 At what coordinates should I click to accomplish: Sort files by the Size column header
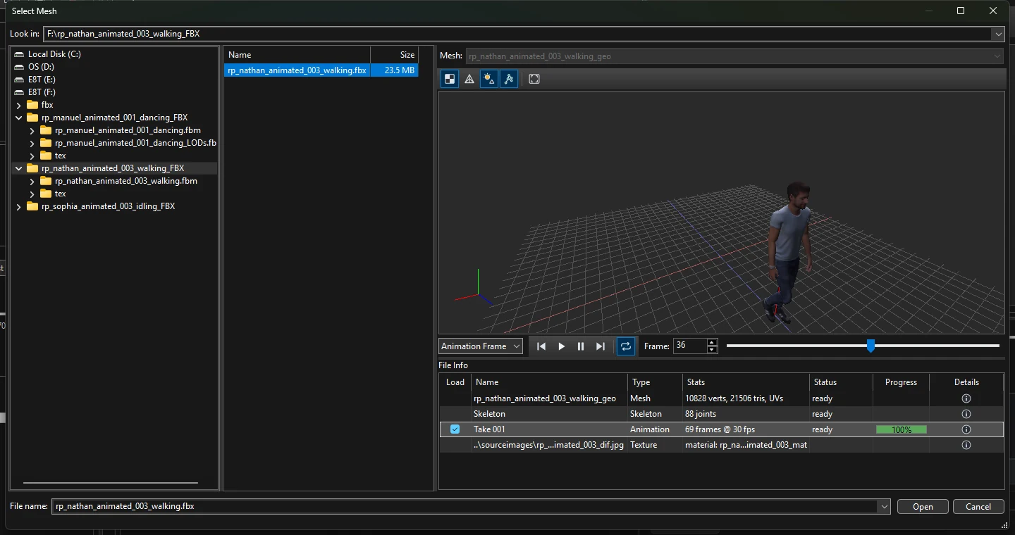[x=395, y=55]
